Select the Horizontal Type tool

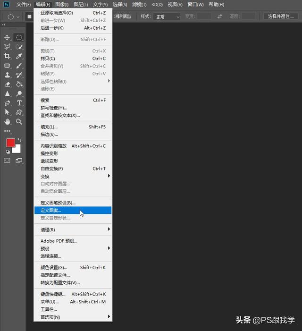(x=19, y=103)
